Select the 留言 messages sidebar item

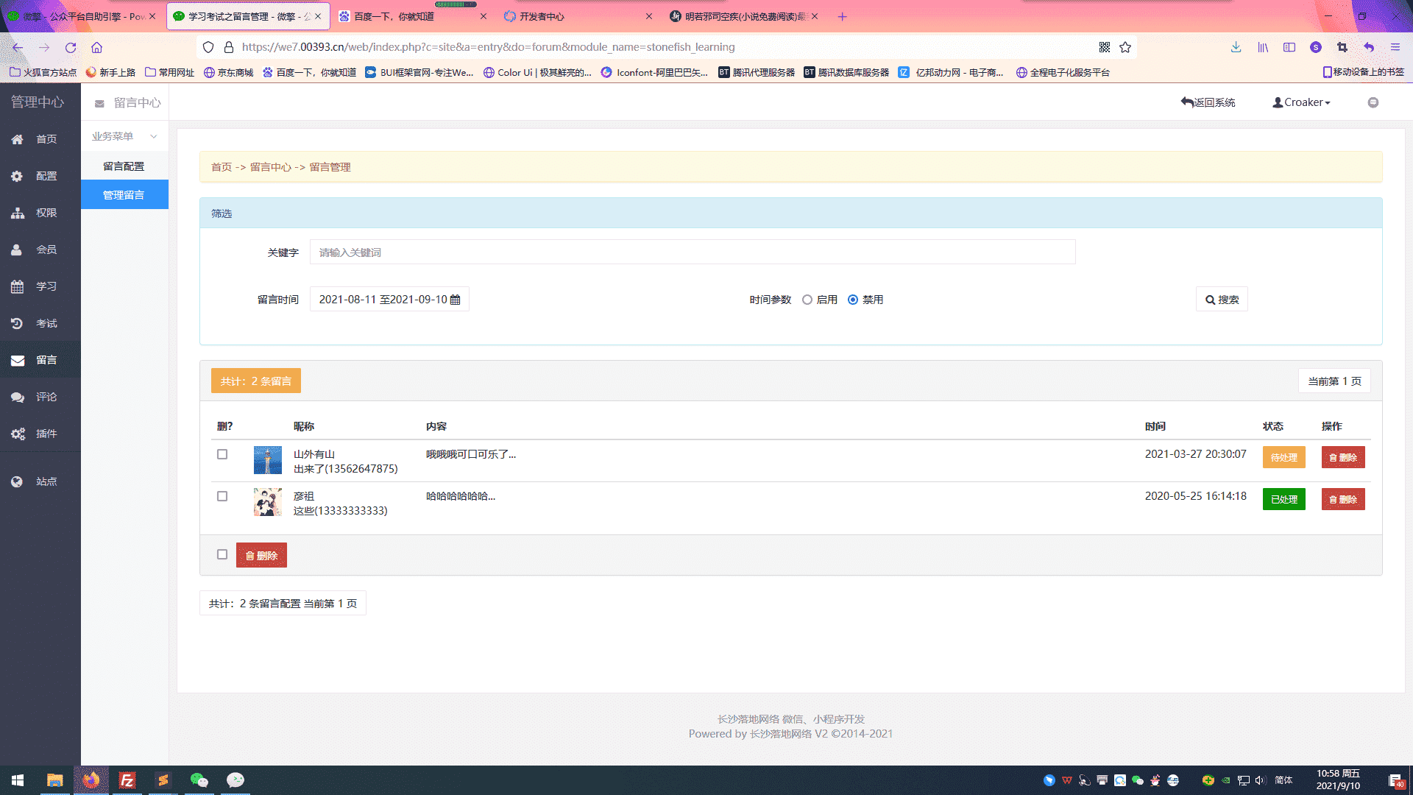click(40, 360)
